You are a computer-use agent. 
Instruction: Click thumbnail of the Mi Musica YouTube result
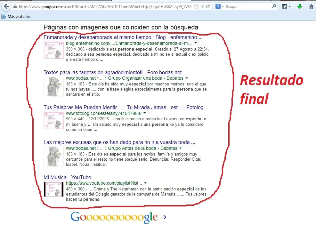53,189
